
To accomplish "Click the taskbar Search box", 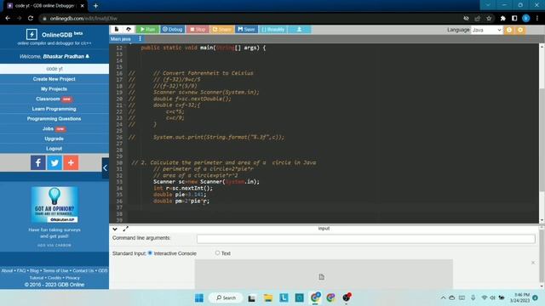I will [x=226, y=297].
